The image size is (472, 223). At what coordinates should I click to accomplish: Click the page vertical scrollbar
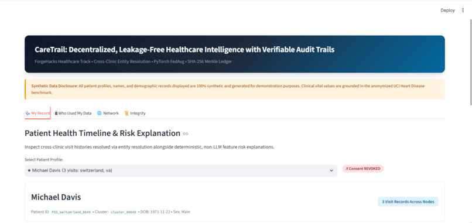[x=470, y=62]
